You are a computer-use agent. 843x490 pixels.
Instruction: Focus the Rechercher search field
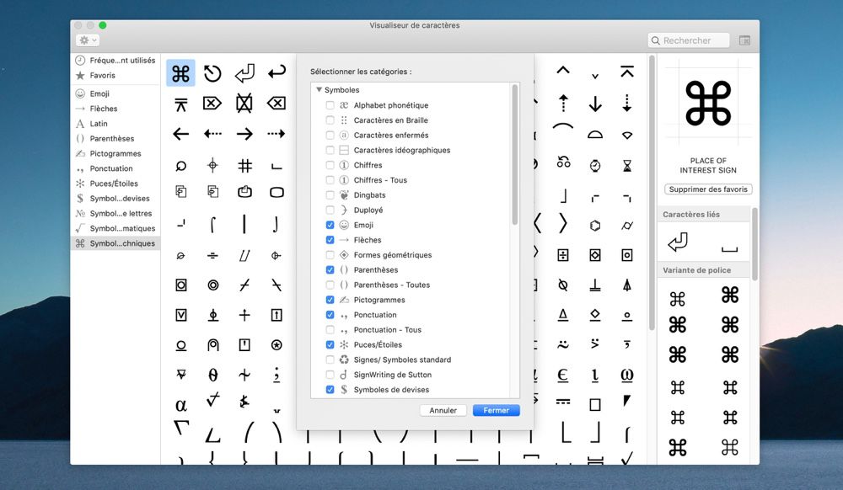tap(689, 40)
